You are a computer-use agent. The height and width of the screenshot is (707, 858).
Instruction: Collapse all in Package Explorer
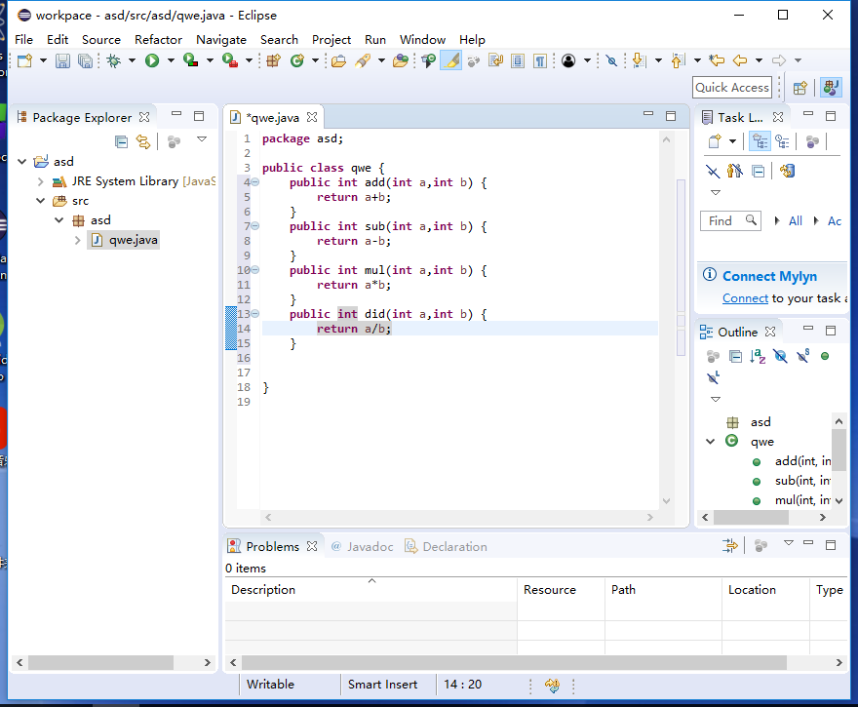[x=122, y=141]
